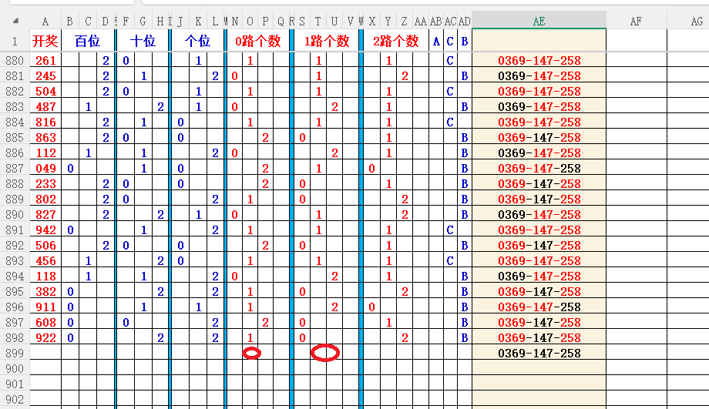Click 0369-147-258 cell in row 898
The image size is (709, 409).
[539, 337]
